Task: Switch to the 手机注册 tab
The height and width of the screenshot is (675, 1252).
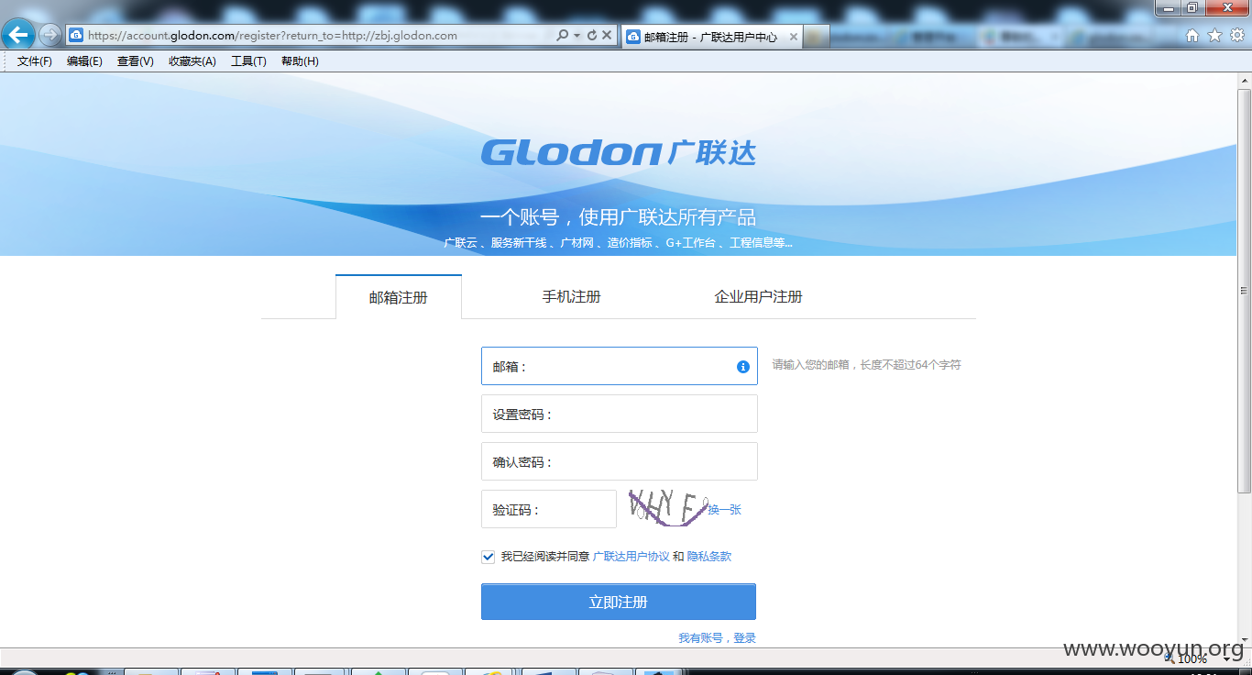Action: (571, 296)
